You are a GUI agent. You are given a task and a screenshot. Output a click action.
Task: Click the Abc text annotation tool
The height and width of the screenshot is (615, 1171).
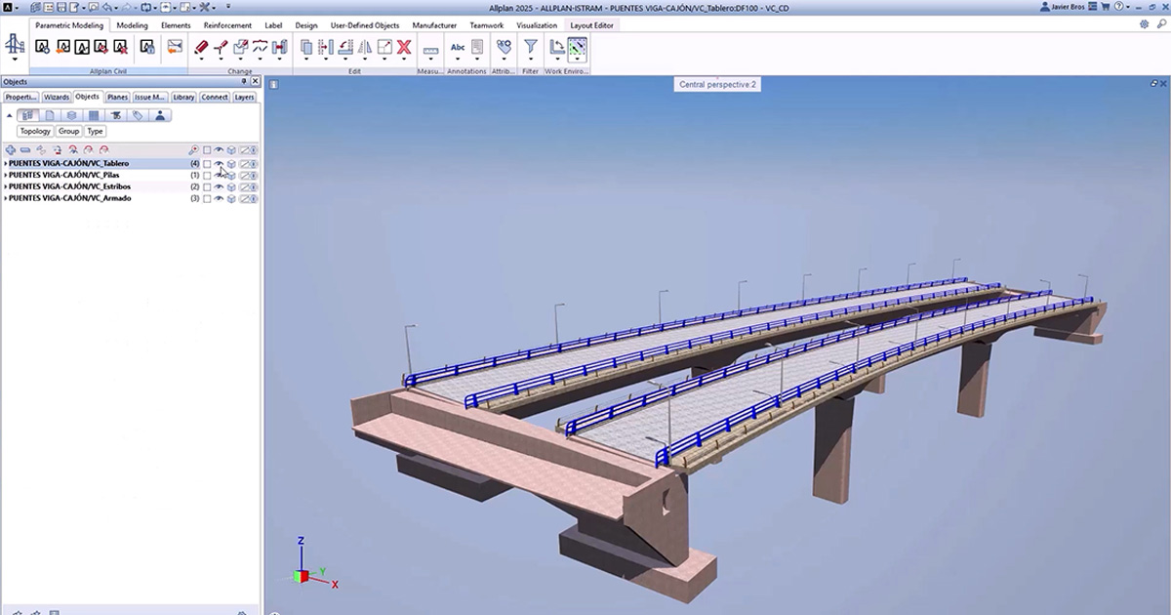pyautogui.click(x=458, y=47)
